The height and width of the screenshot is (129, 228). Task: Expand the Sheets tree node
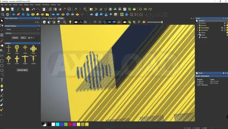pyautogui.click(x=197, y=35)
